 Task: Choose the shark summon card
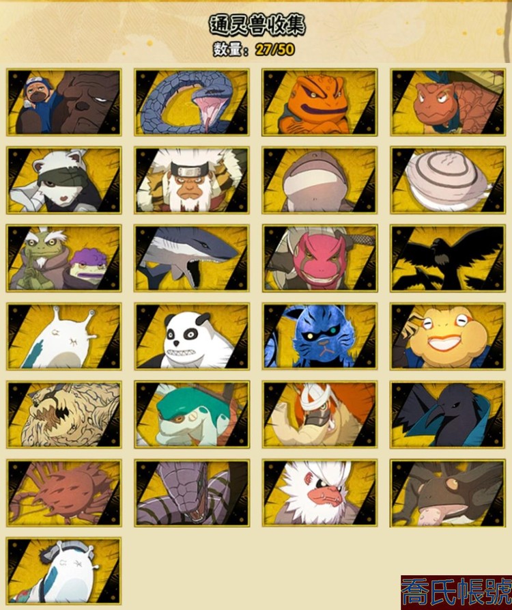point(192,258)
